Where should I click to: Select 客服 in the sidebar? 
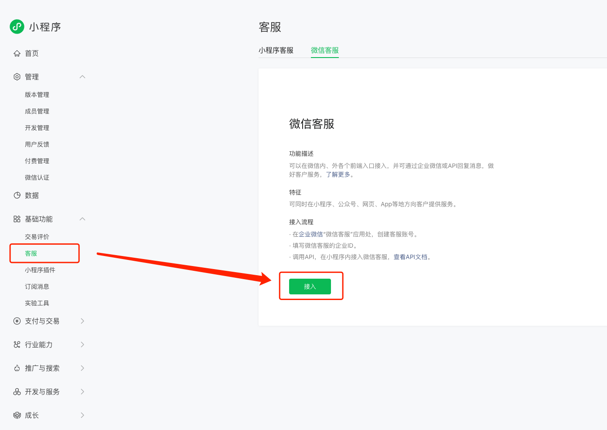[31, 253]
